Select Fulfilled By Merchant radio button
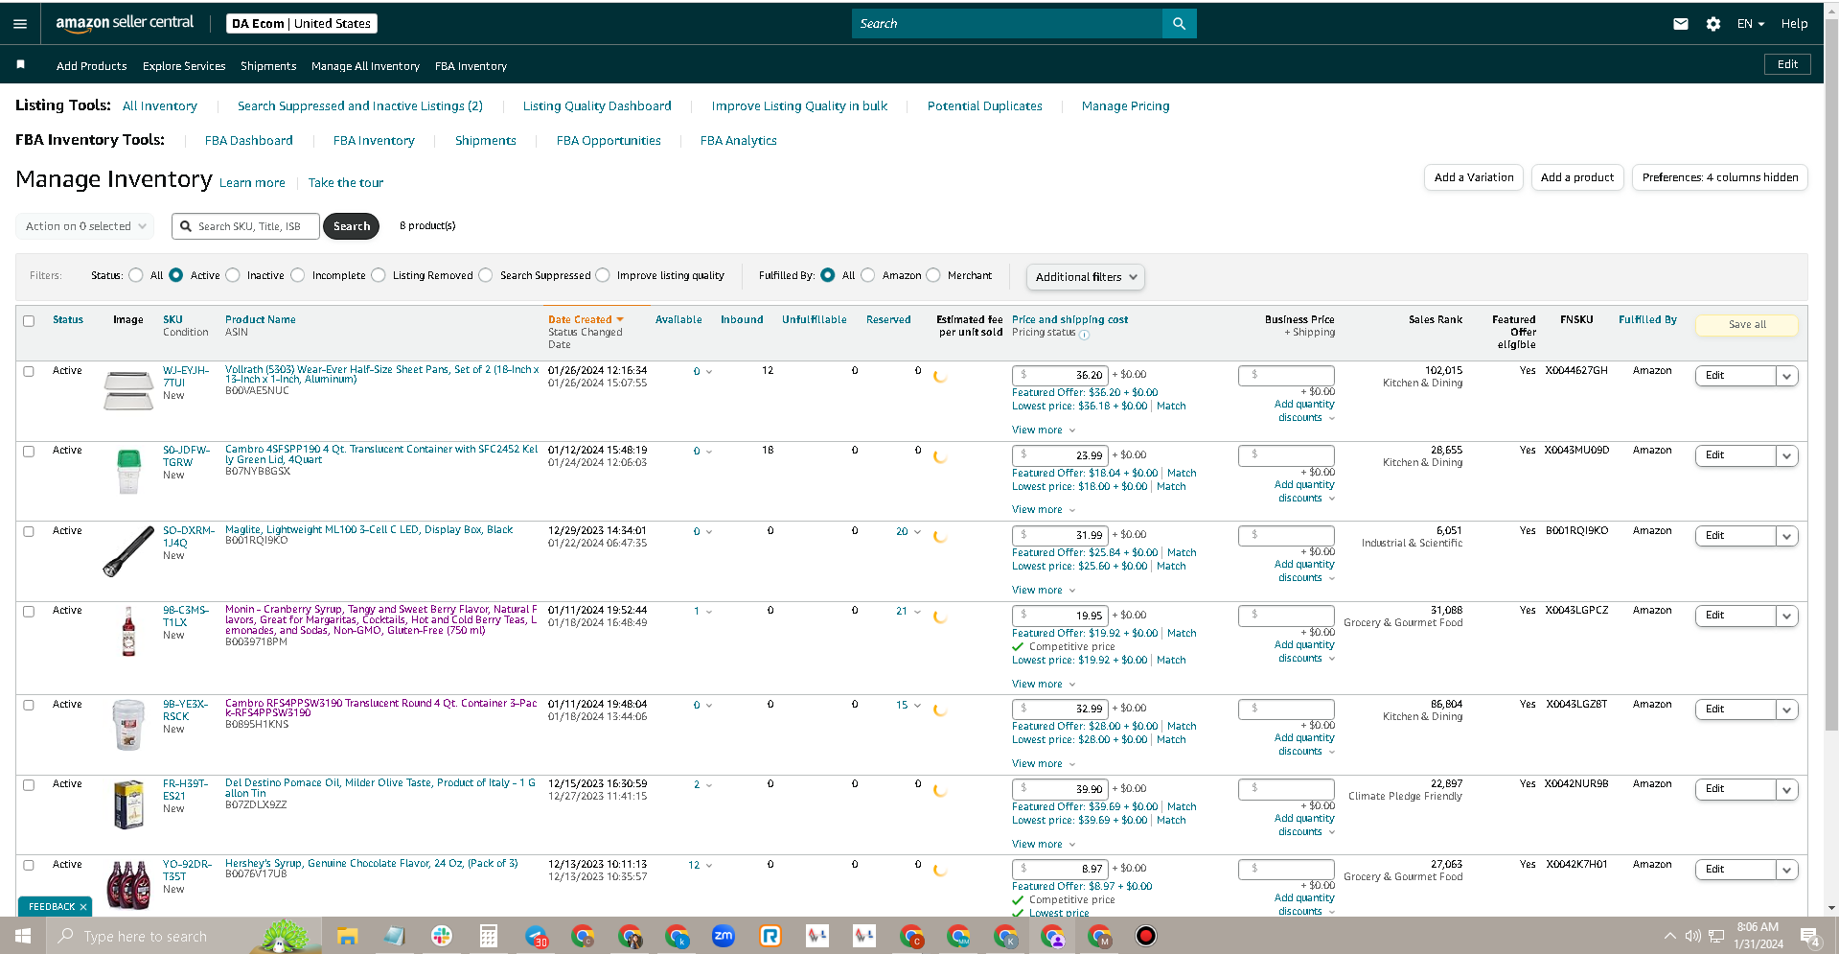The height and width of the screenshot is (954, 1839). 933,275
